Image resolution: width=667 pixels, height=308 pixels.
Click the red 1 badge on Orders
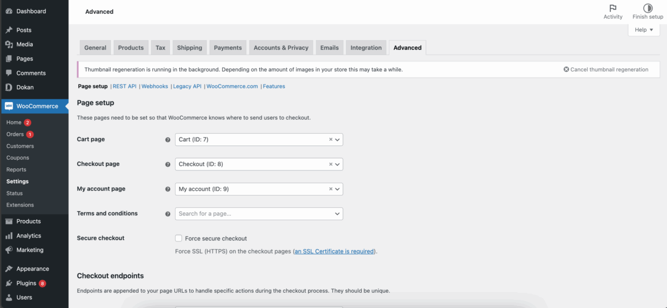coord(30,134)
